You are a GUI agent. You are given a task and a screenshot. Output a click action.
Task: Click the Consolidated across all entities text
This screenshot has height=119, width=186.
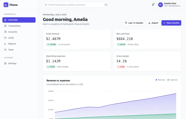[x=65, y=84]
